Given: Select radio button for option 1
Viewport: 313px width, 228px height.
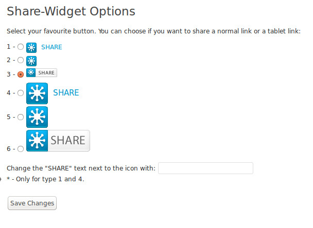Looking at the screenshot, I should coord(21,47).
